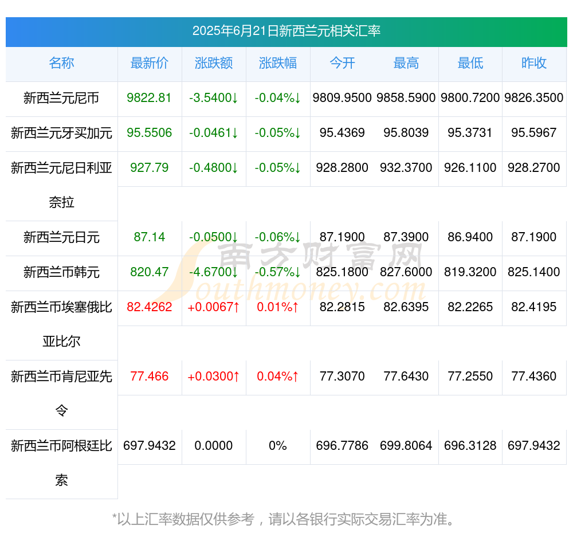Click low value 9800.7200
The height and width of the screenshot is (537, 573).
[x=470, y=97]
